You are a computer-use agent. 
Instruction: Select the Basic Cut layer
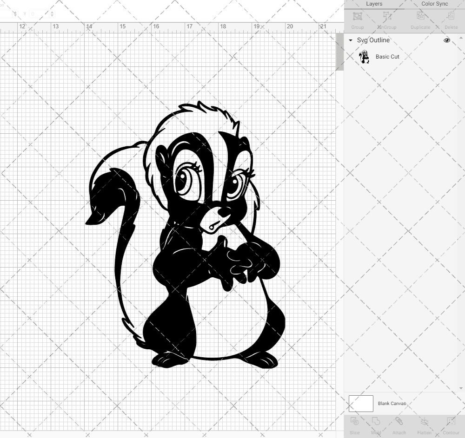click(x=387, y=56)
